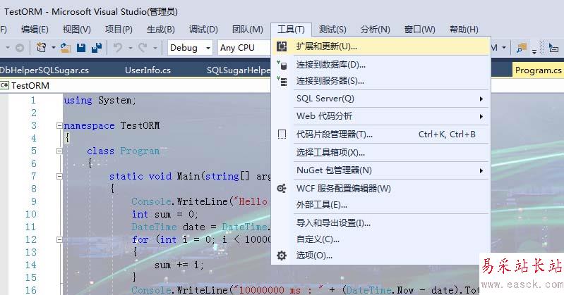Click the 'int sum = 0;' code line
Image resolution: width=564 pixels, height=295 pixels.
164,214
